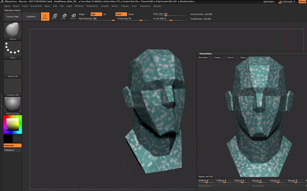Click the ZBrushCore logo in title bar

pos(2,1)
